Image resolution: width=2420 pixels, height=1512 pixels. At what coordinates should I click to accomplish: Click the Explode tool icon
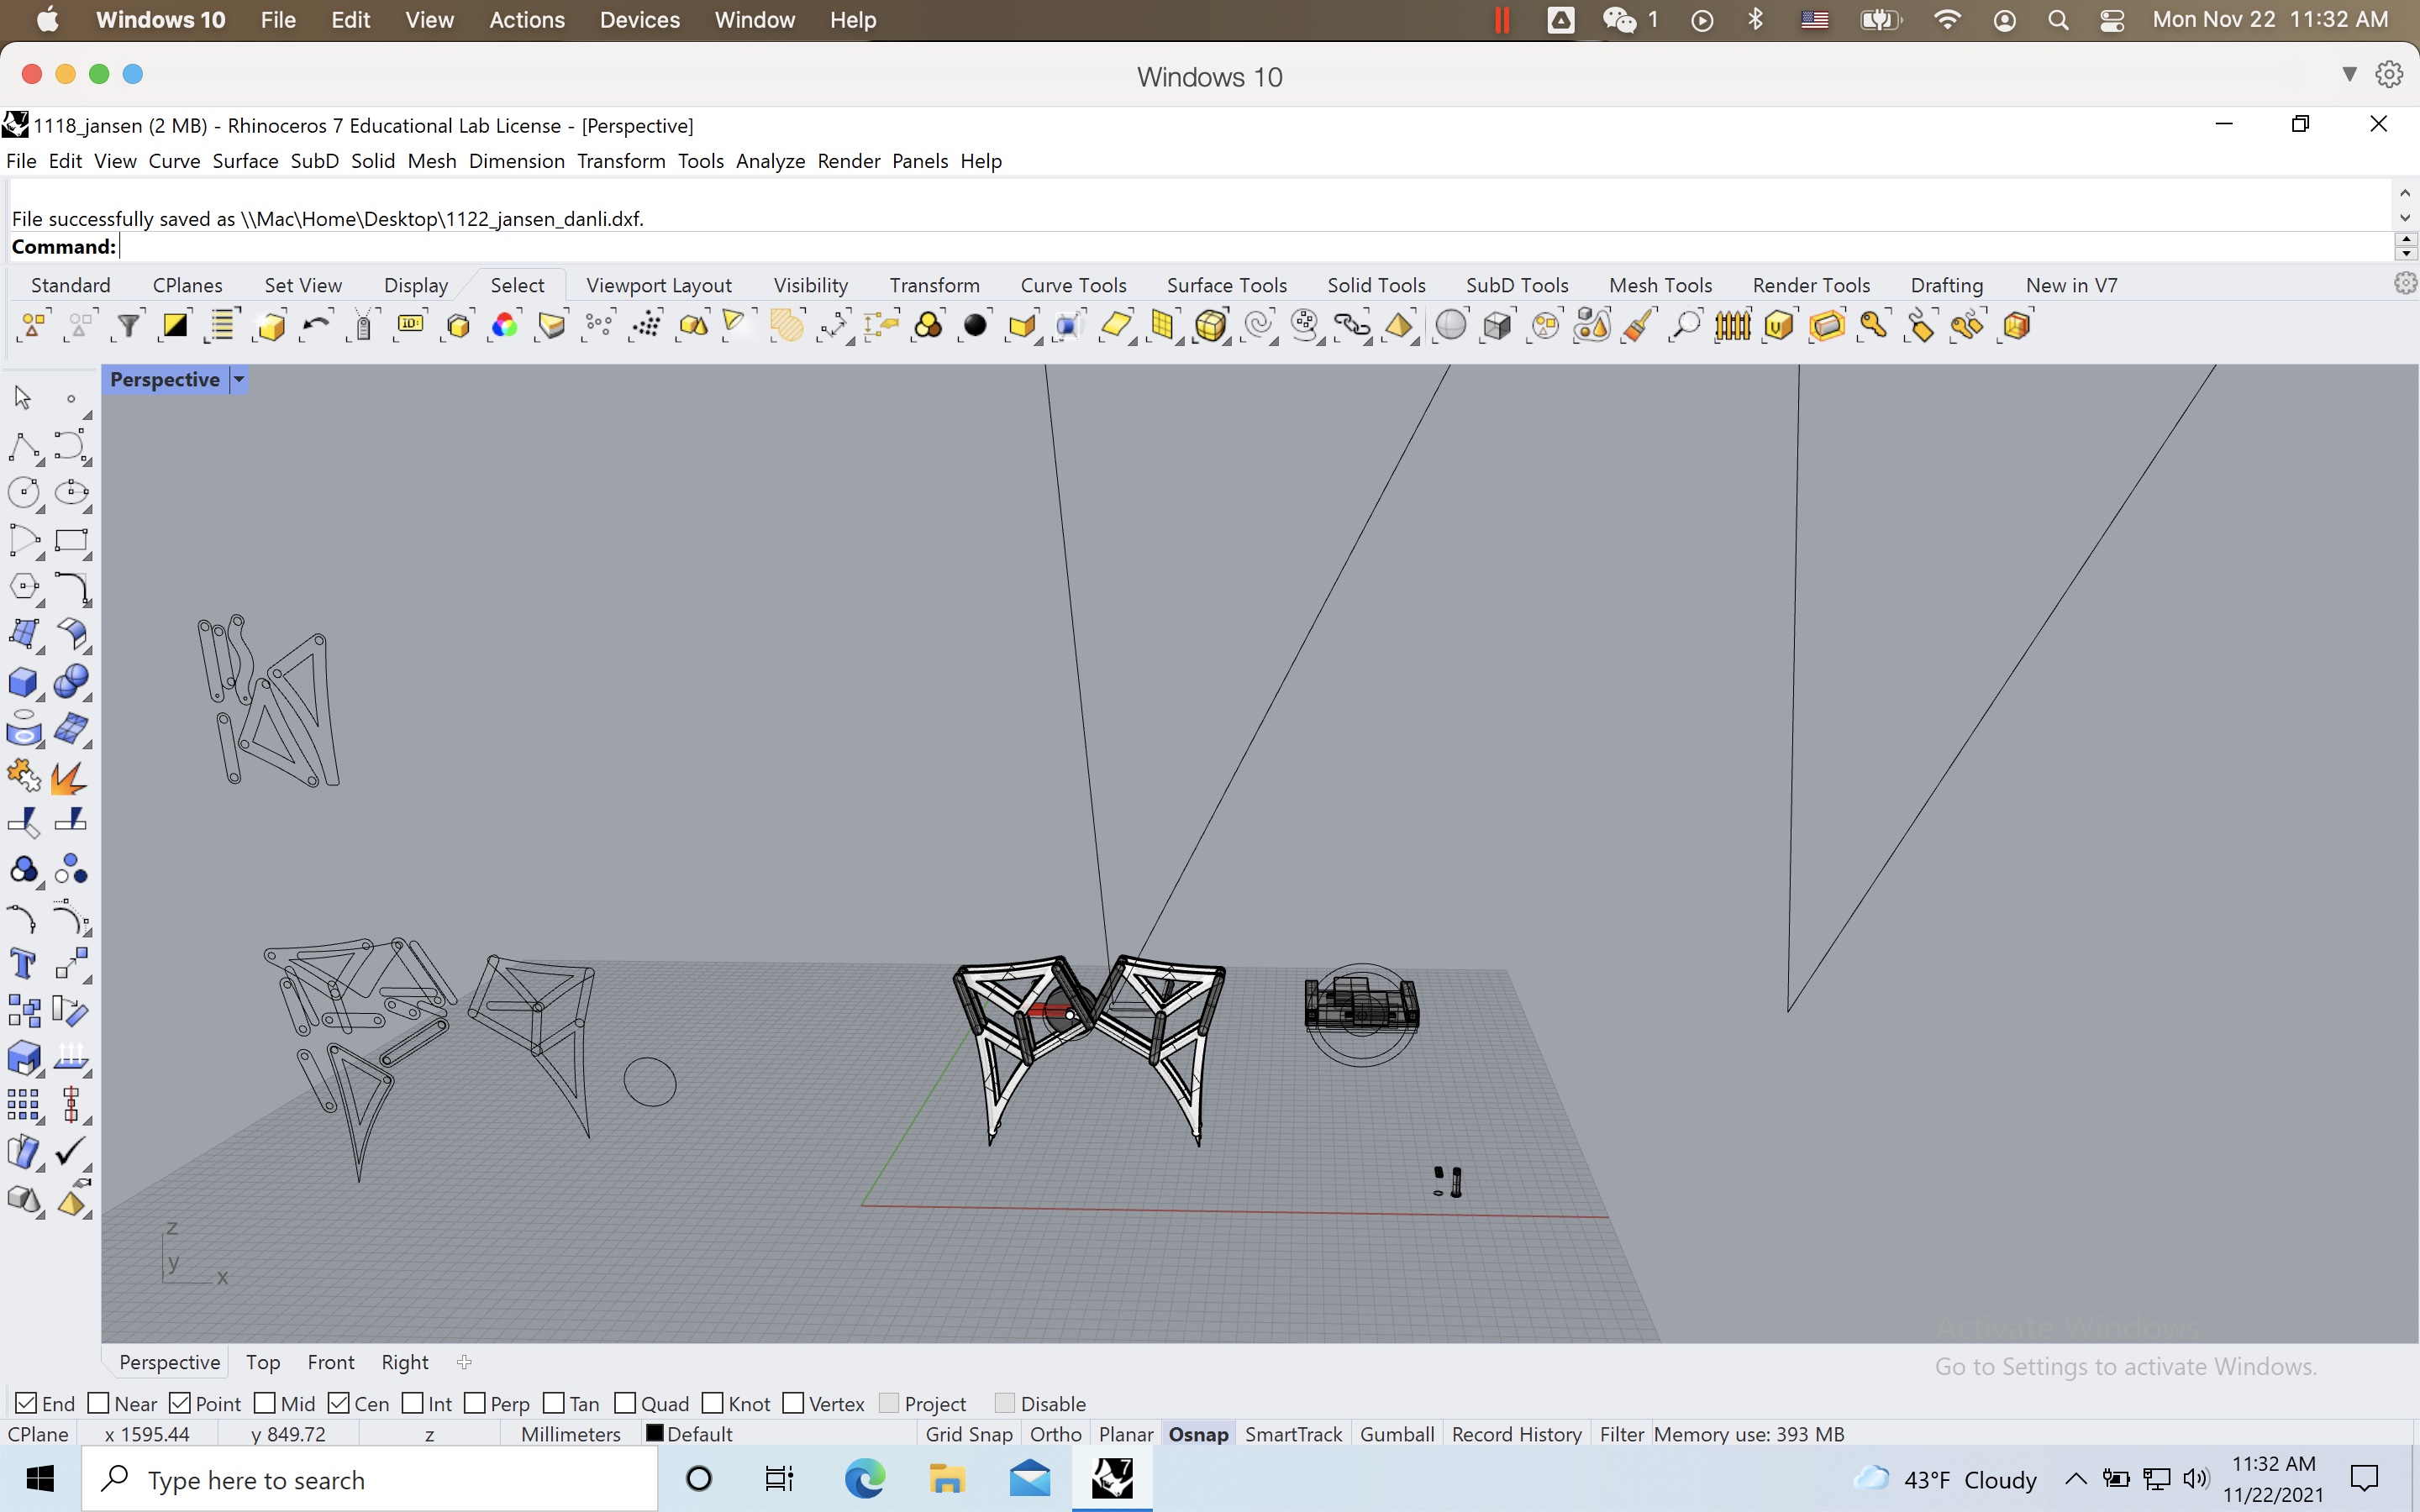click(71, 777)
